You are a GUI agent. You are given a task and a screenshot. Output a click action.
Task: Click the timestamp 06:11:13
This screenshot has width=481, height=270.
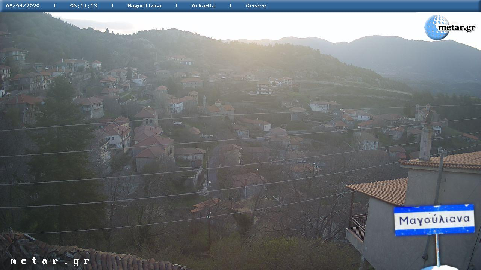tap(83, 6)
